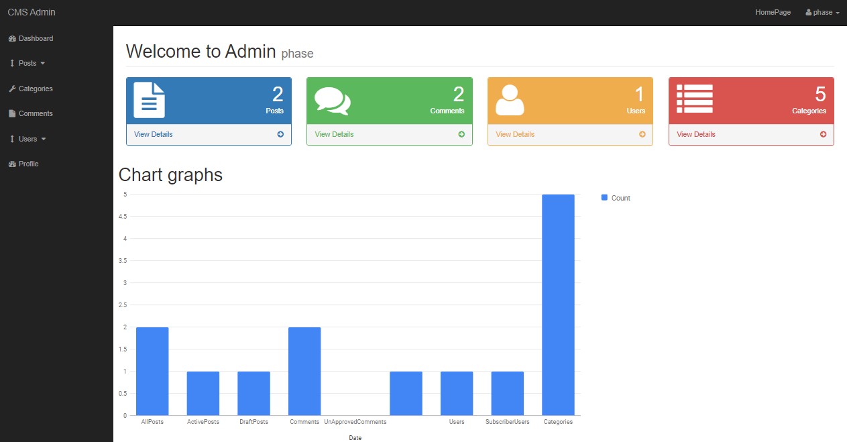
Task: Click the speech bubbles Comments icon
Action: point(332,101)
